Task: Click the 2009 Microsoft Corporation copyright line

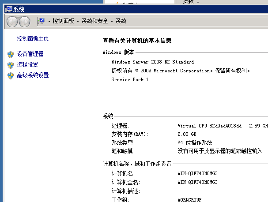Action: (x=181, y=71)
